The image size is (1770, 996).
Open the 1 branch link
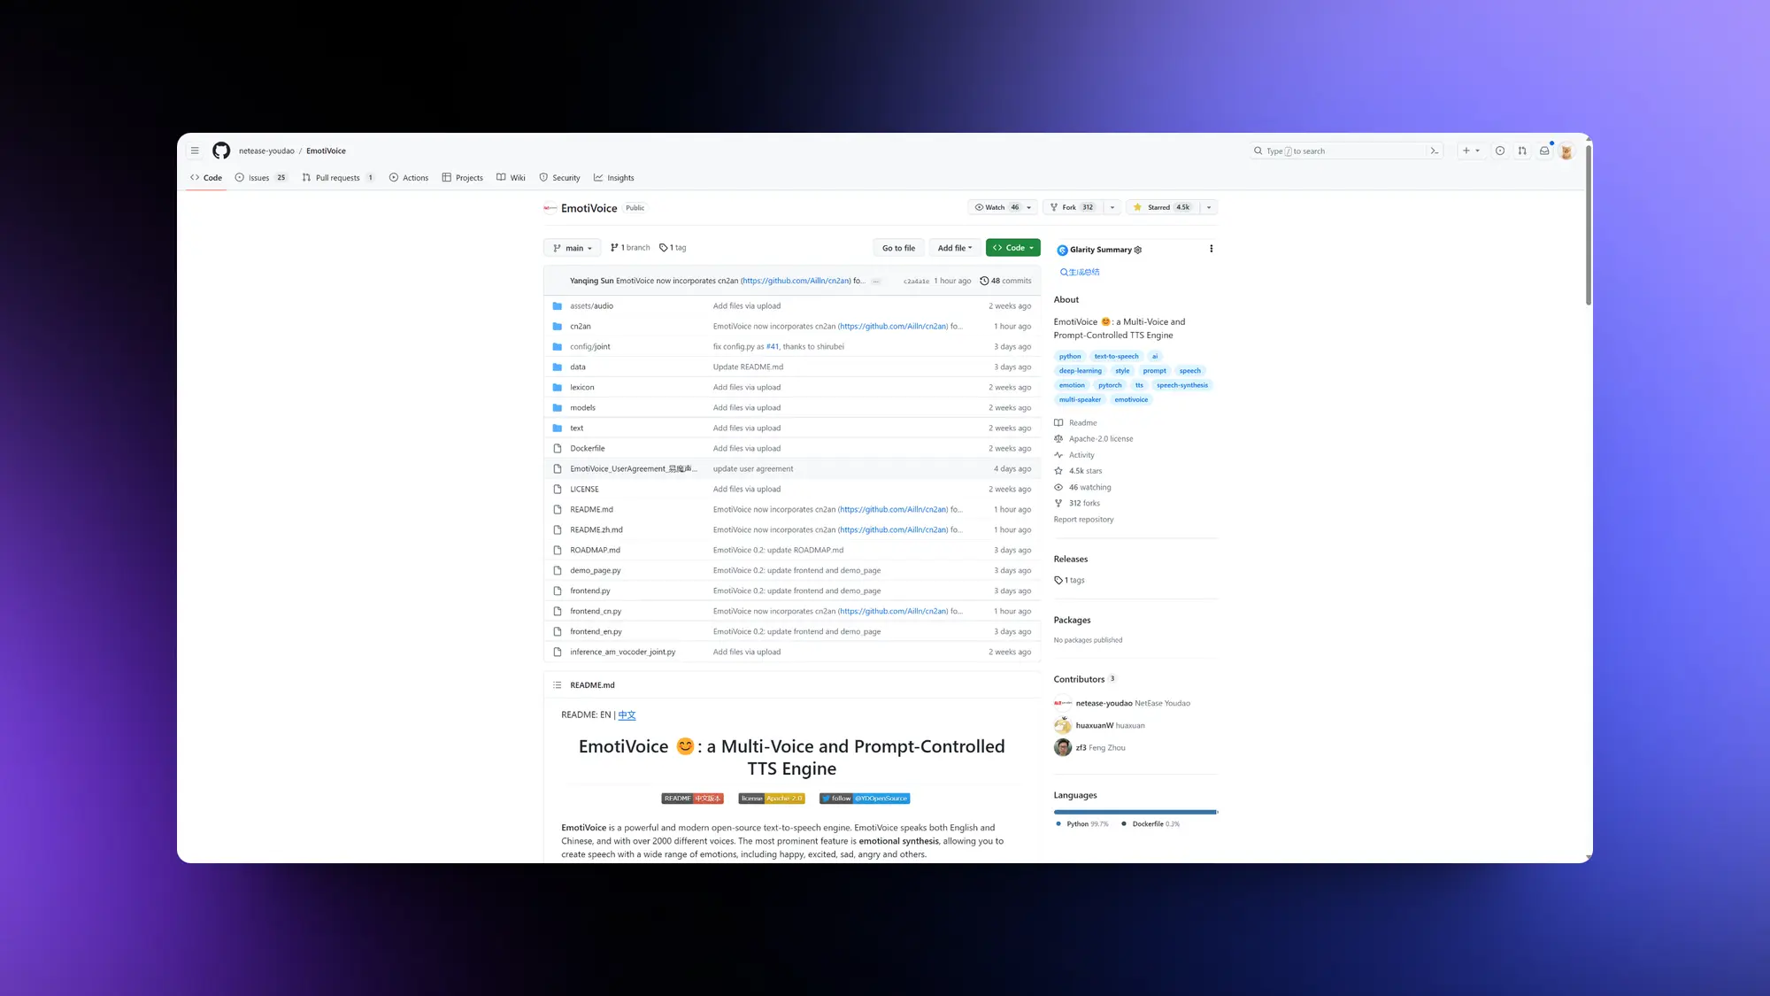[x=630, y=248]
